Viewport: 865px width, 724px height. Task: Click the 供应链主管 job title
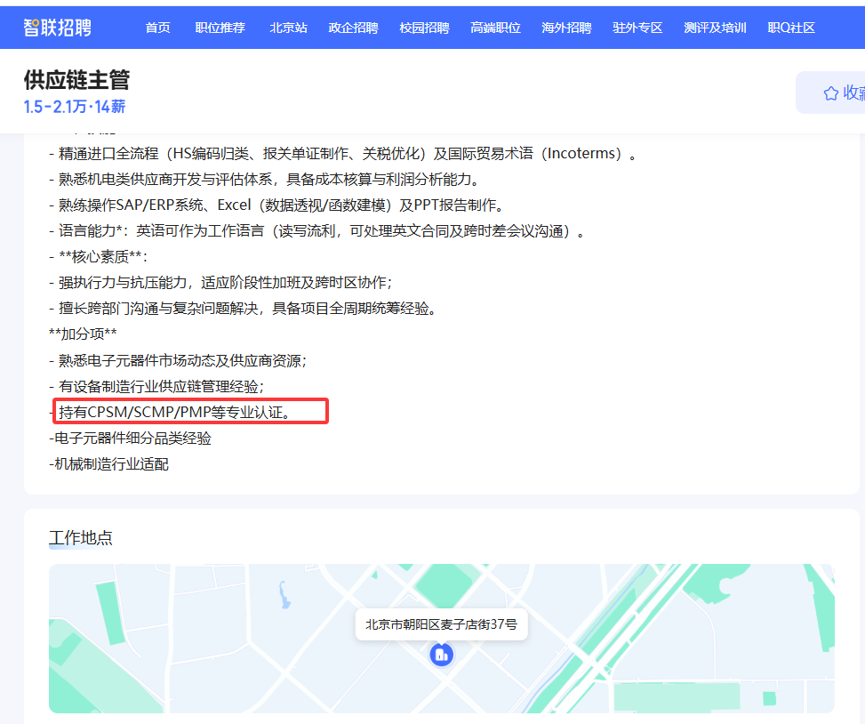[76, 80]
